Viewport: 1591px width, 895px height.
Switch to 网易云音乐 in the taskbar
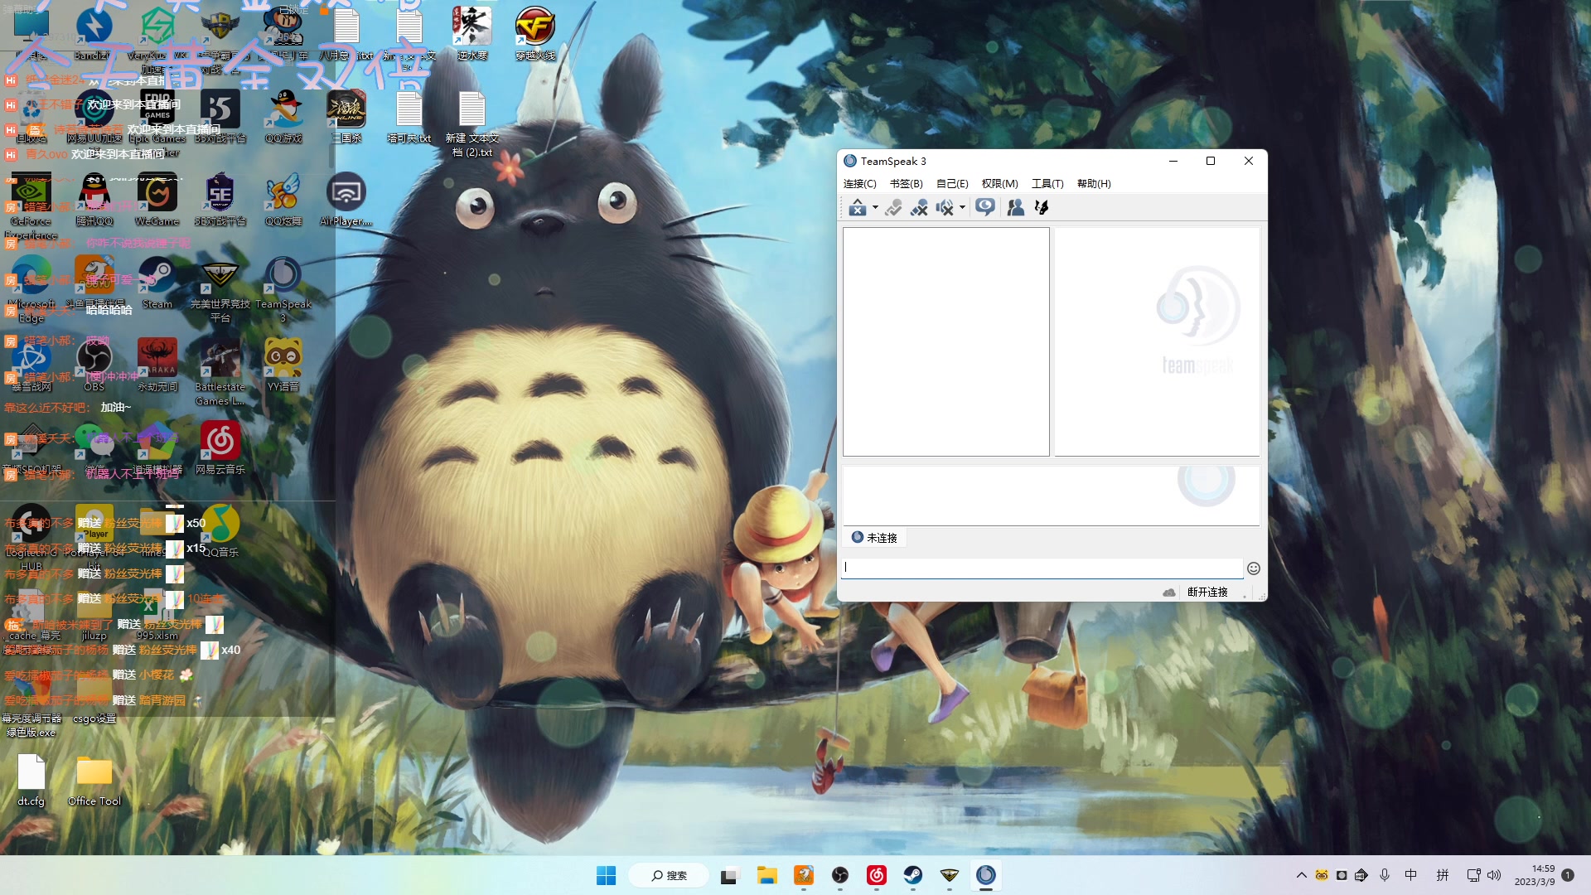tap(877, 876)
